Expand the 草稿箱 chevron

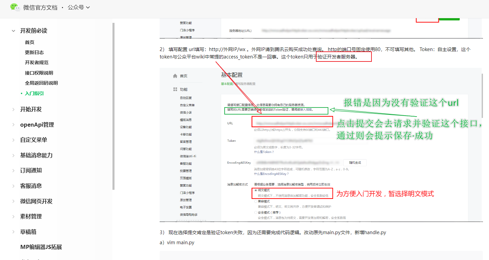[x=13, y=232]
